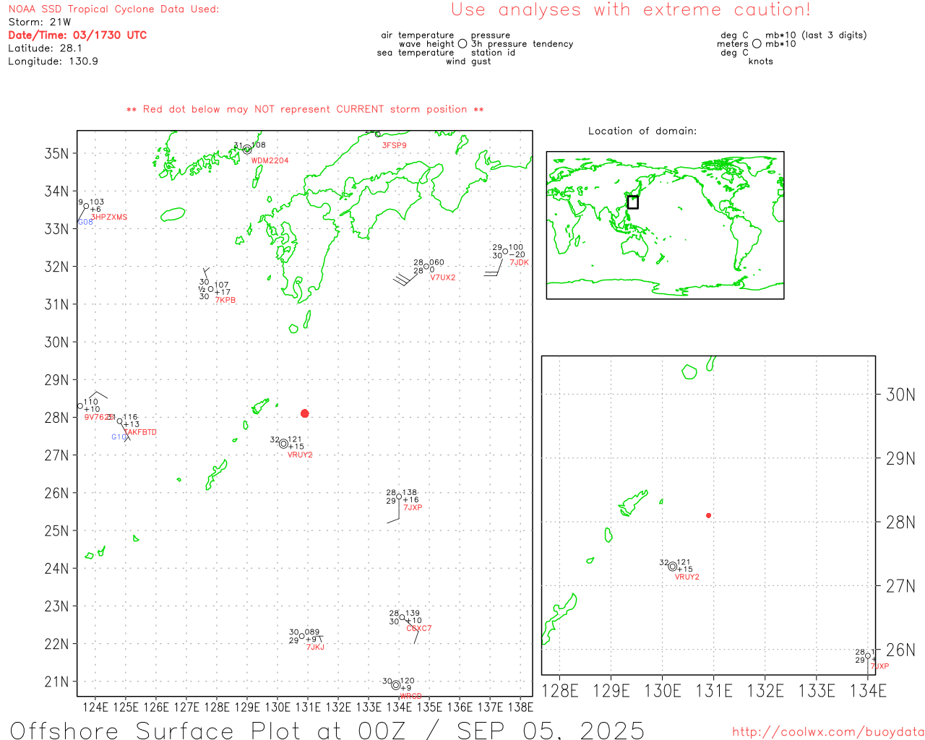Click the 'Location of domain:' label
The height and width of the screenshot is (740, 925).
pyautogui.click(x=642, y=131)
